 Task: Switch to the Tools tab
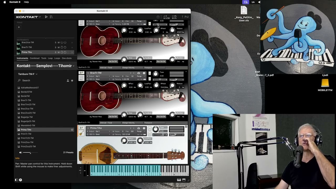pyautogui.click(x=44, y=58)
